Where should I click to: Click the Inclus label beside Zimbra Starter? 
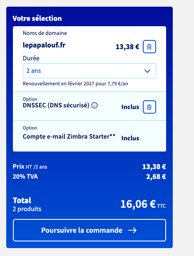130,138
